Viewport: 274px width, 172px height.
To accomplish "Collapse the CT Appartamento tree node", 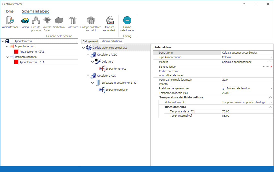I will coord(3,41).
